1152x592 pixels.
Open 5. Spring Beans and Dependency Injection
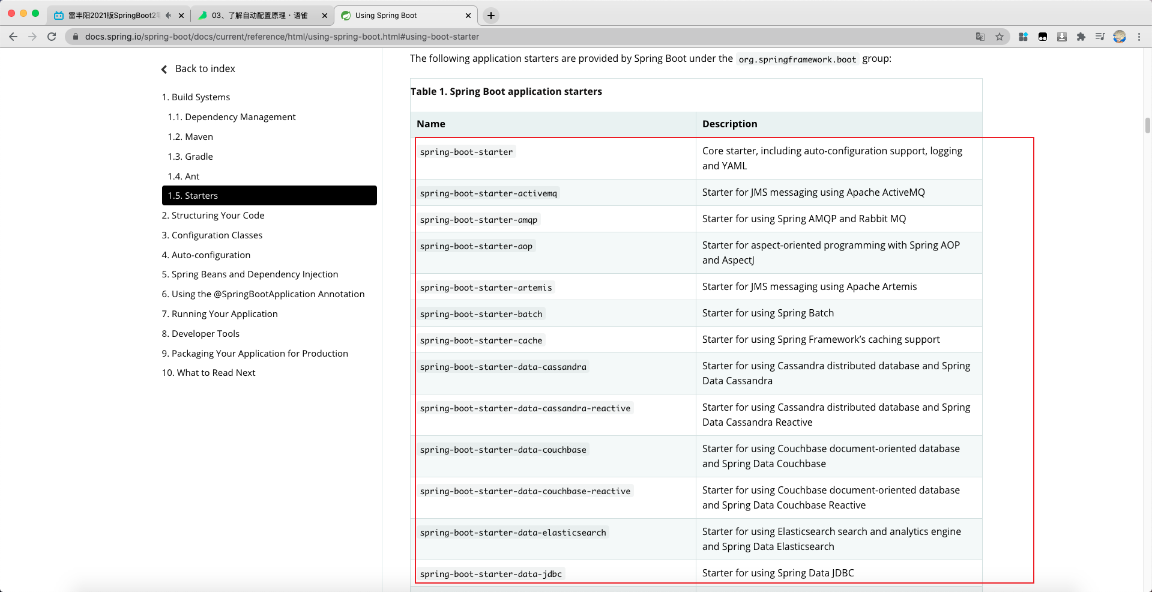250,274
